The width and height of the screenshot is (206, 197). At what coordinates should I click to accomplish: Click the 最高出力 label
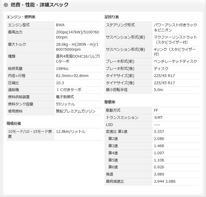point(15,32)
